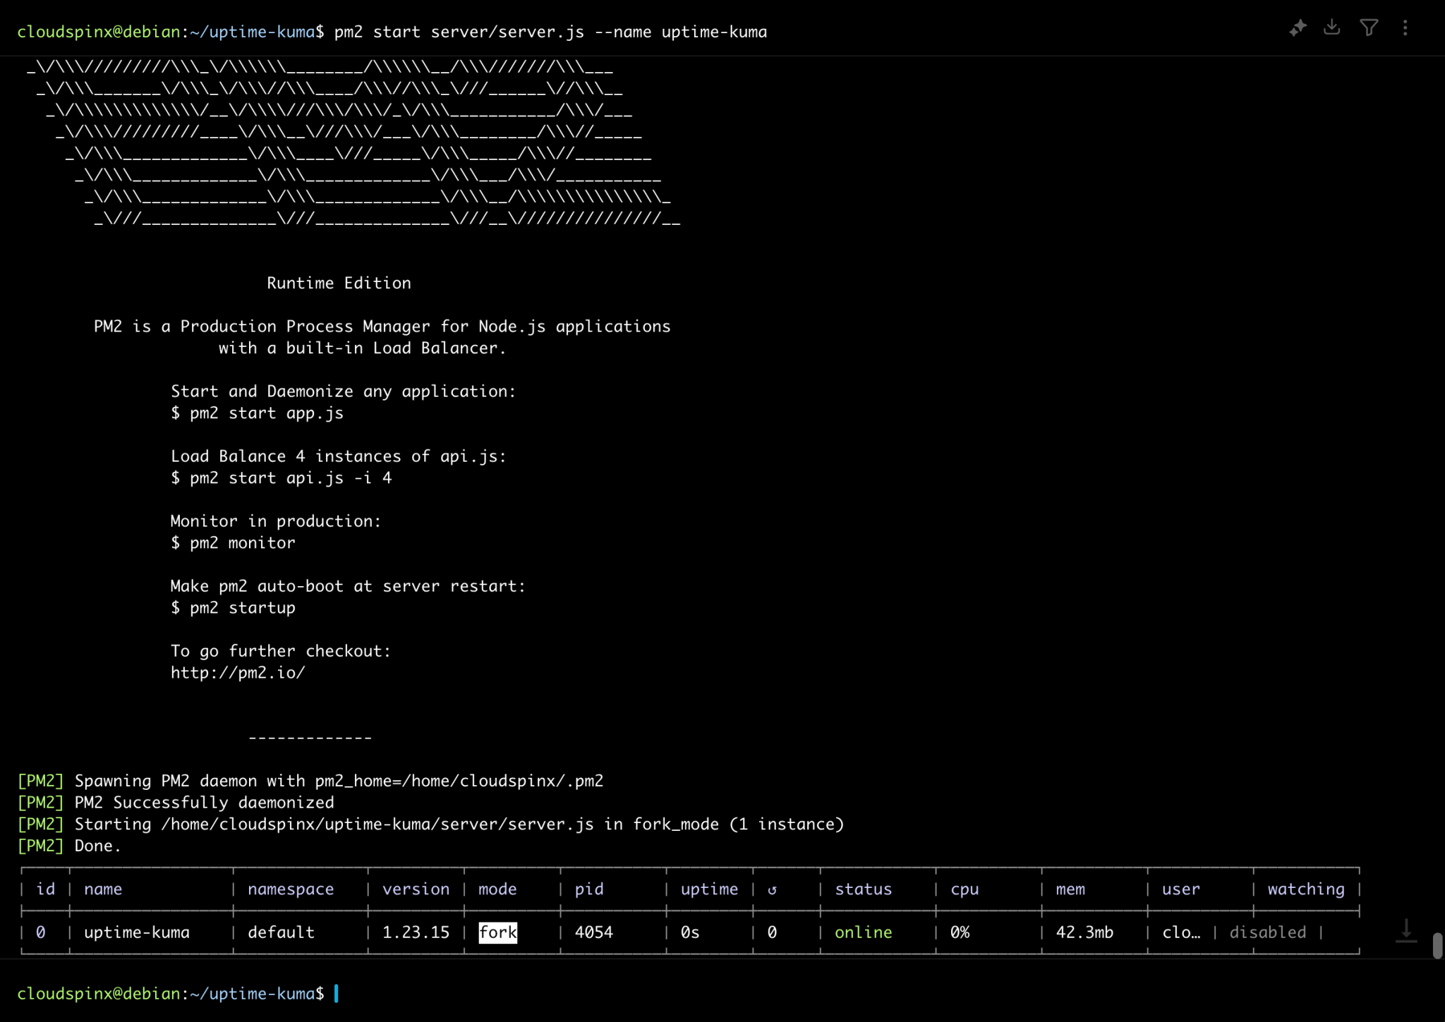The width and height of the screenshot is (1445, 1022).
Task: Select the pm2 start command in the top prompt
Action: pos(550,32)
